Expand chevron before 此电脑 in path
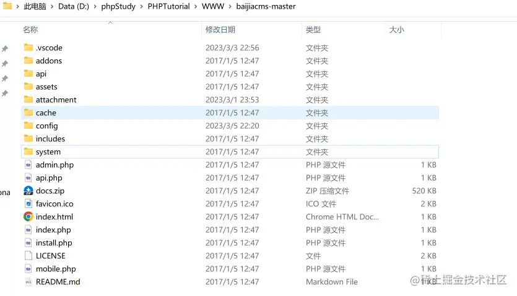The width and height of the screenshot is (517, 296). [17, 7]
